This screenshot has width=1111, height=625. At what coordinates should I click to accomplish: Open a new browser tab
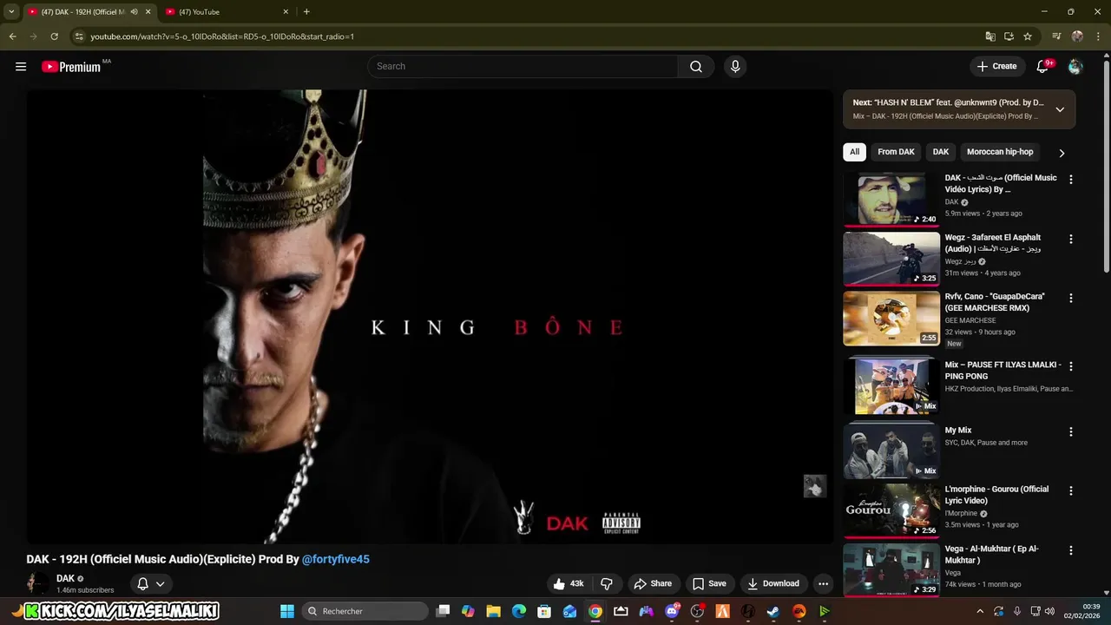pos(306,12)
